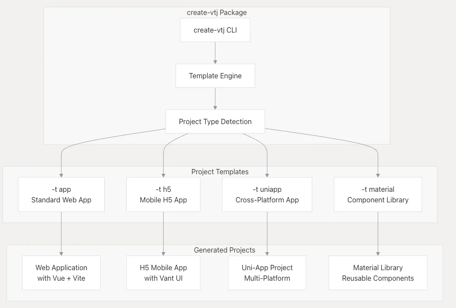This screenshot has height=308, width=456.
Task: Click the Material Library Reusable Components node
Action: pos(378,273)
